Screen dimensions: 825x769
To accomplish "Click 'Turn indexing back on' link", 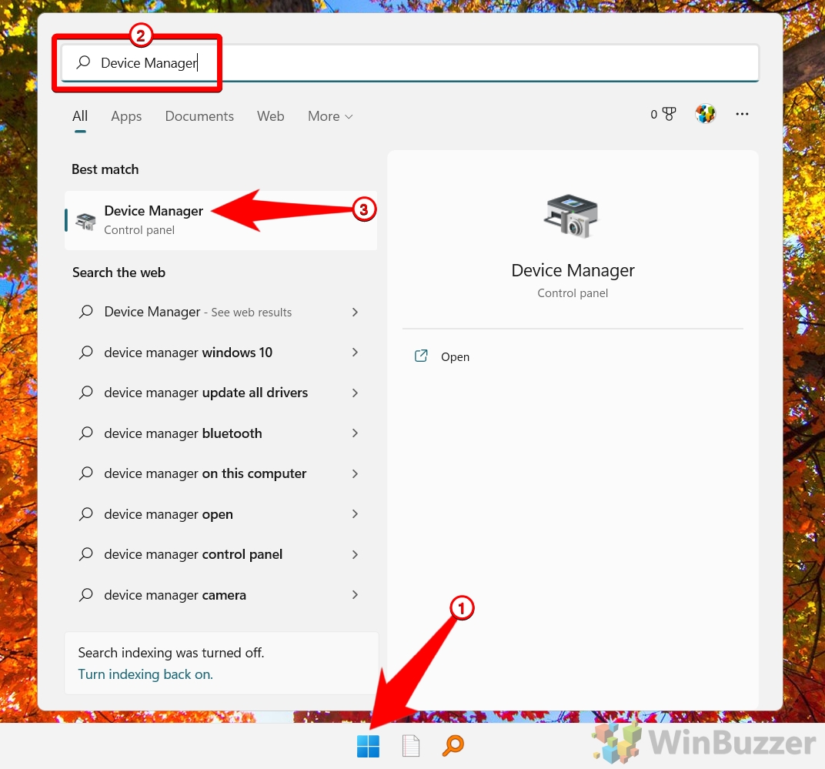I will point(145,674).
